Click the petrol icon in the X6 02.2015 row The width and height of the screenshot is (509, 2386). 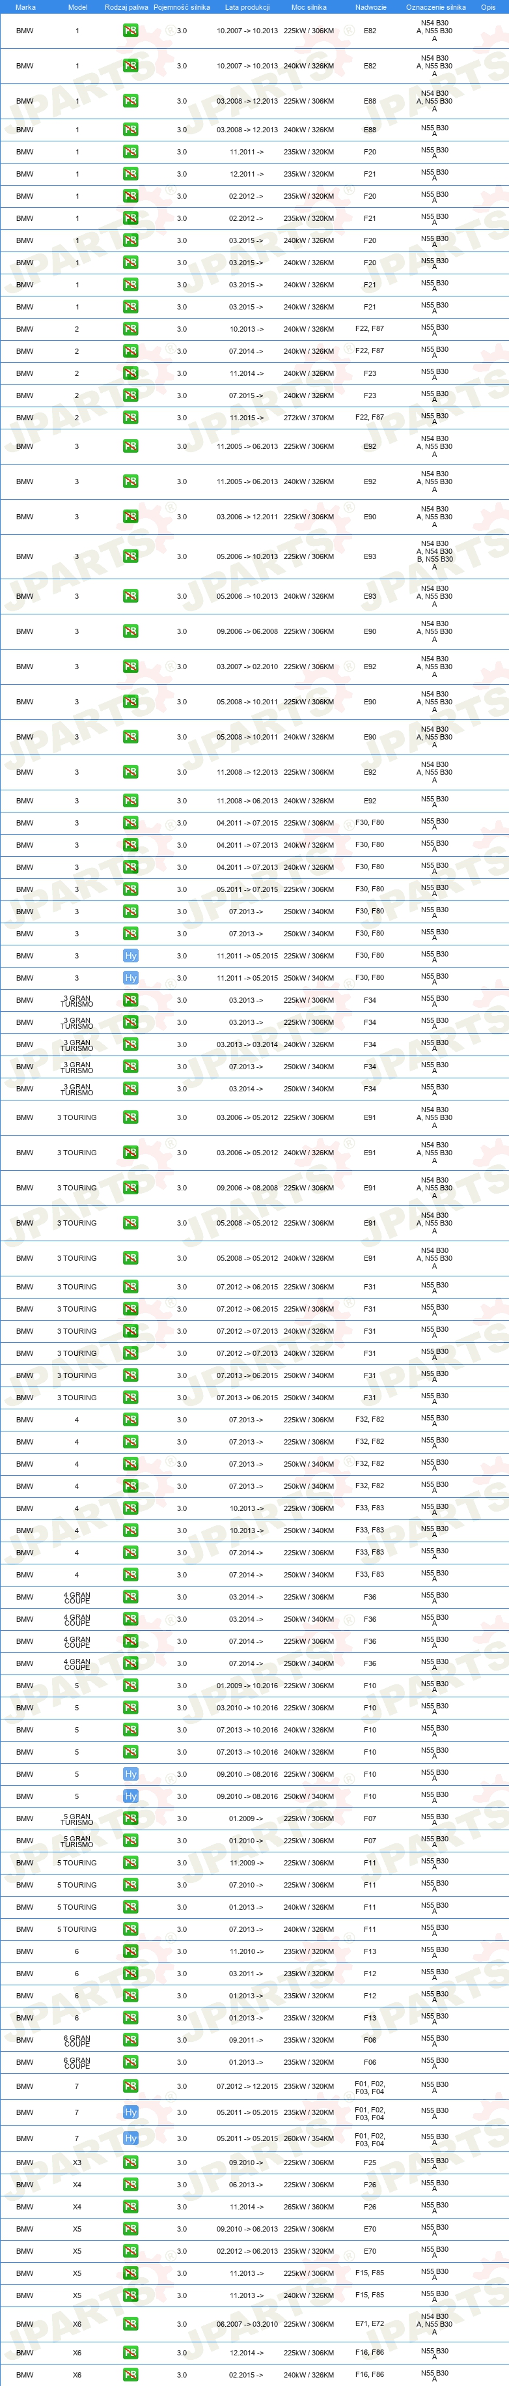(130, 2375)
